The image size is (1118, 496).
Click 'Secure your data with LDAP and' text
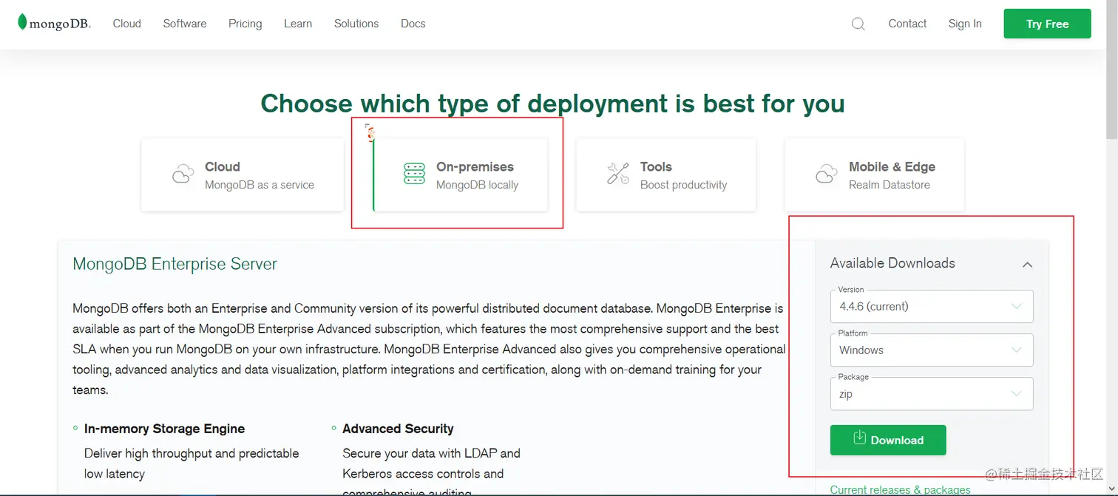pos(431,453)
